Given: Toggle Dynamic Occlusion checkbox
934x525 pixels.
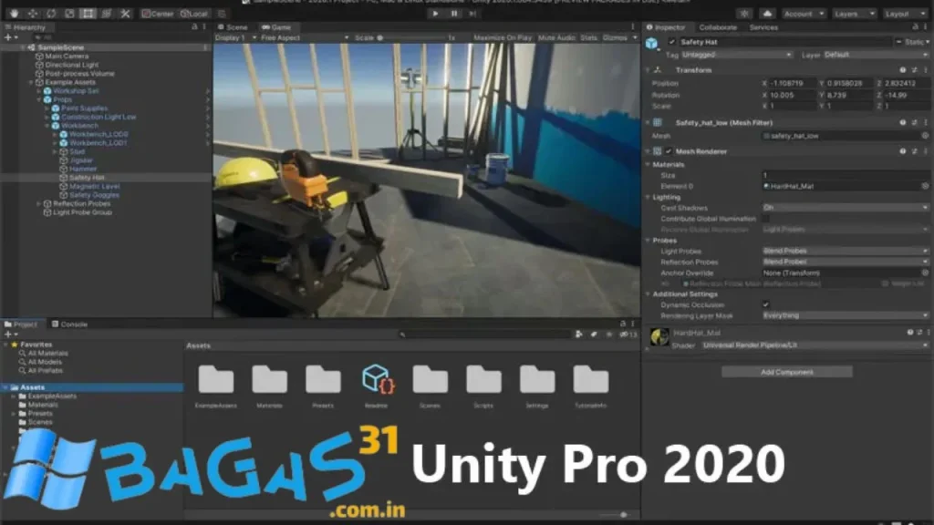Looking at the screenshot, I should pos(766,304).
